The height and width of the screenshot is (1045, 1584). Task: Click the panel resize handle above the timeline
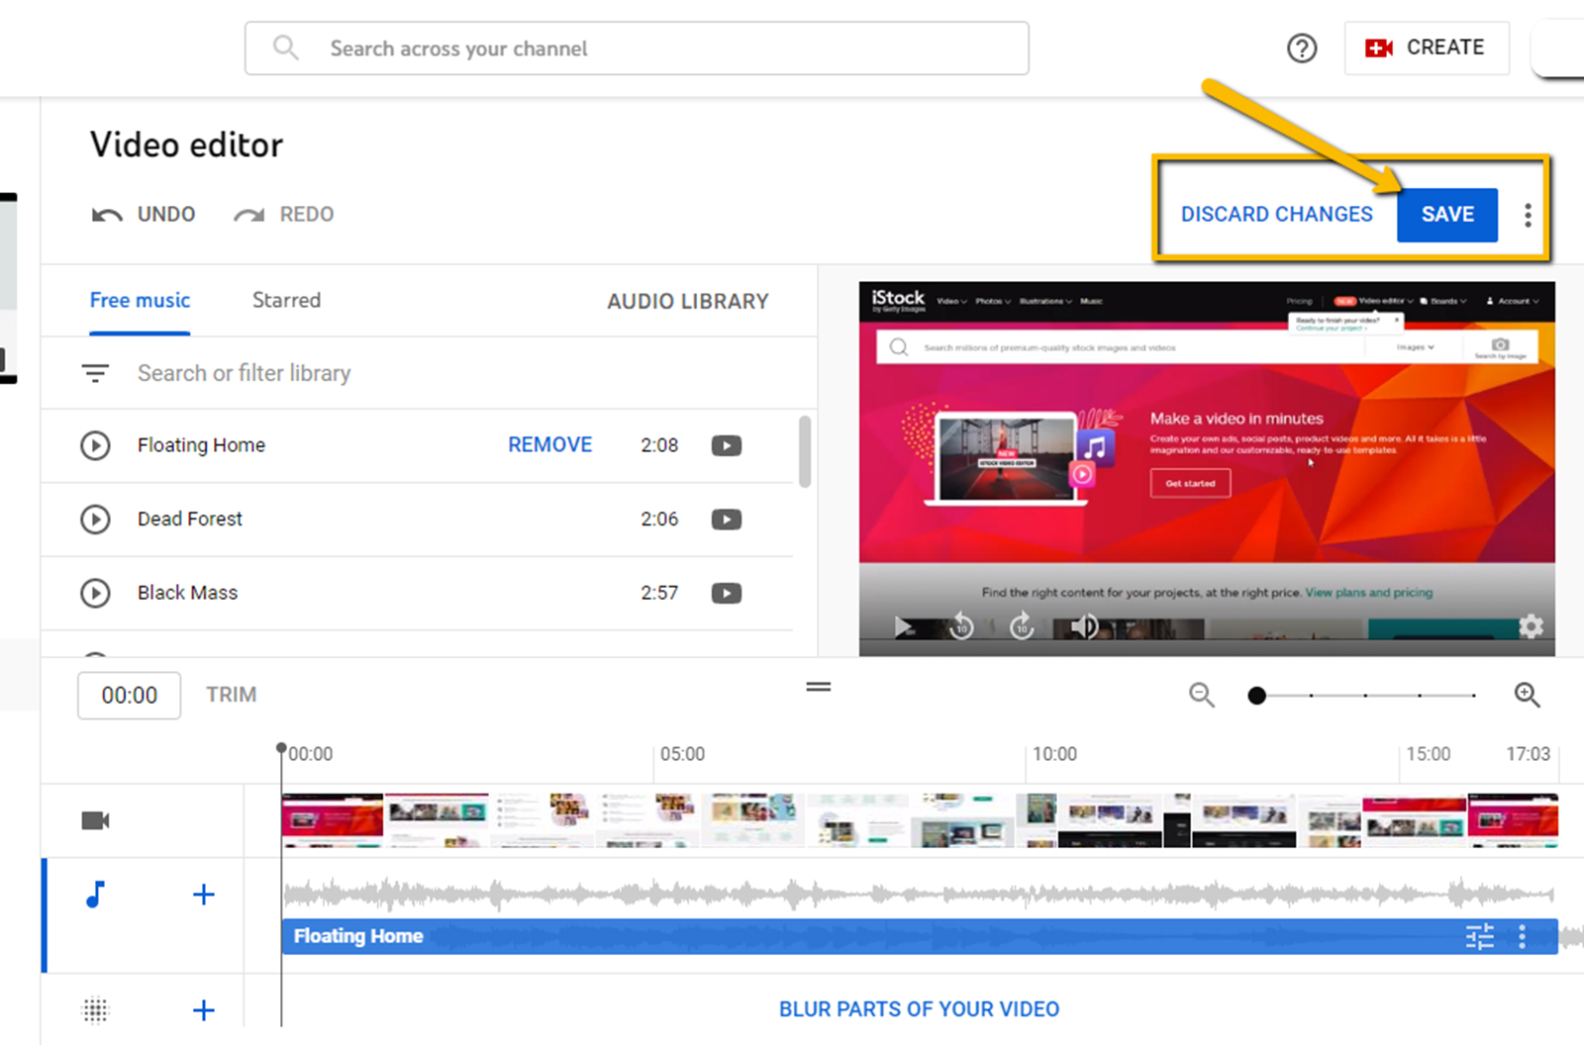819,687
